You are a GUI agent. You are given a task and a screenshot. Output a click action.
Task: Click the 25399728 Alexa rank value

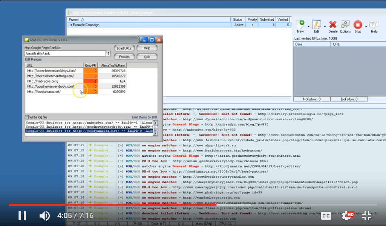click(x=118, y=70)
